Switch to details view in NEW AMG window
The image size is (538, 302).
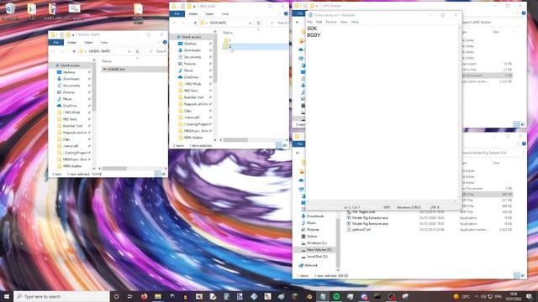pyautogui.click(x=279, y=145)
